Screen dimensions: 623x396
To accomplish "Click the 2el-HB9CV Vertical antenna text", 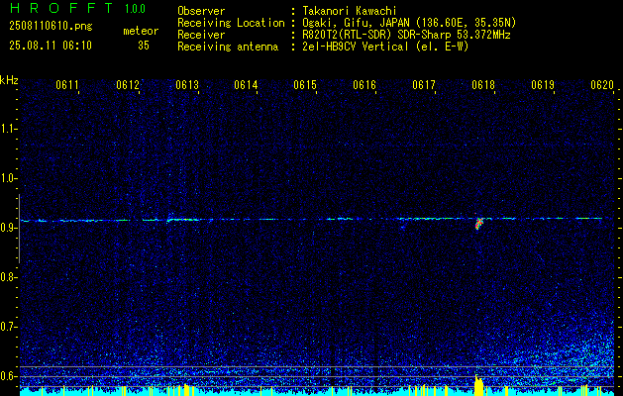I will [385, 47].
